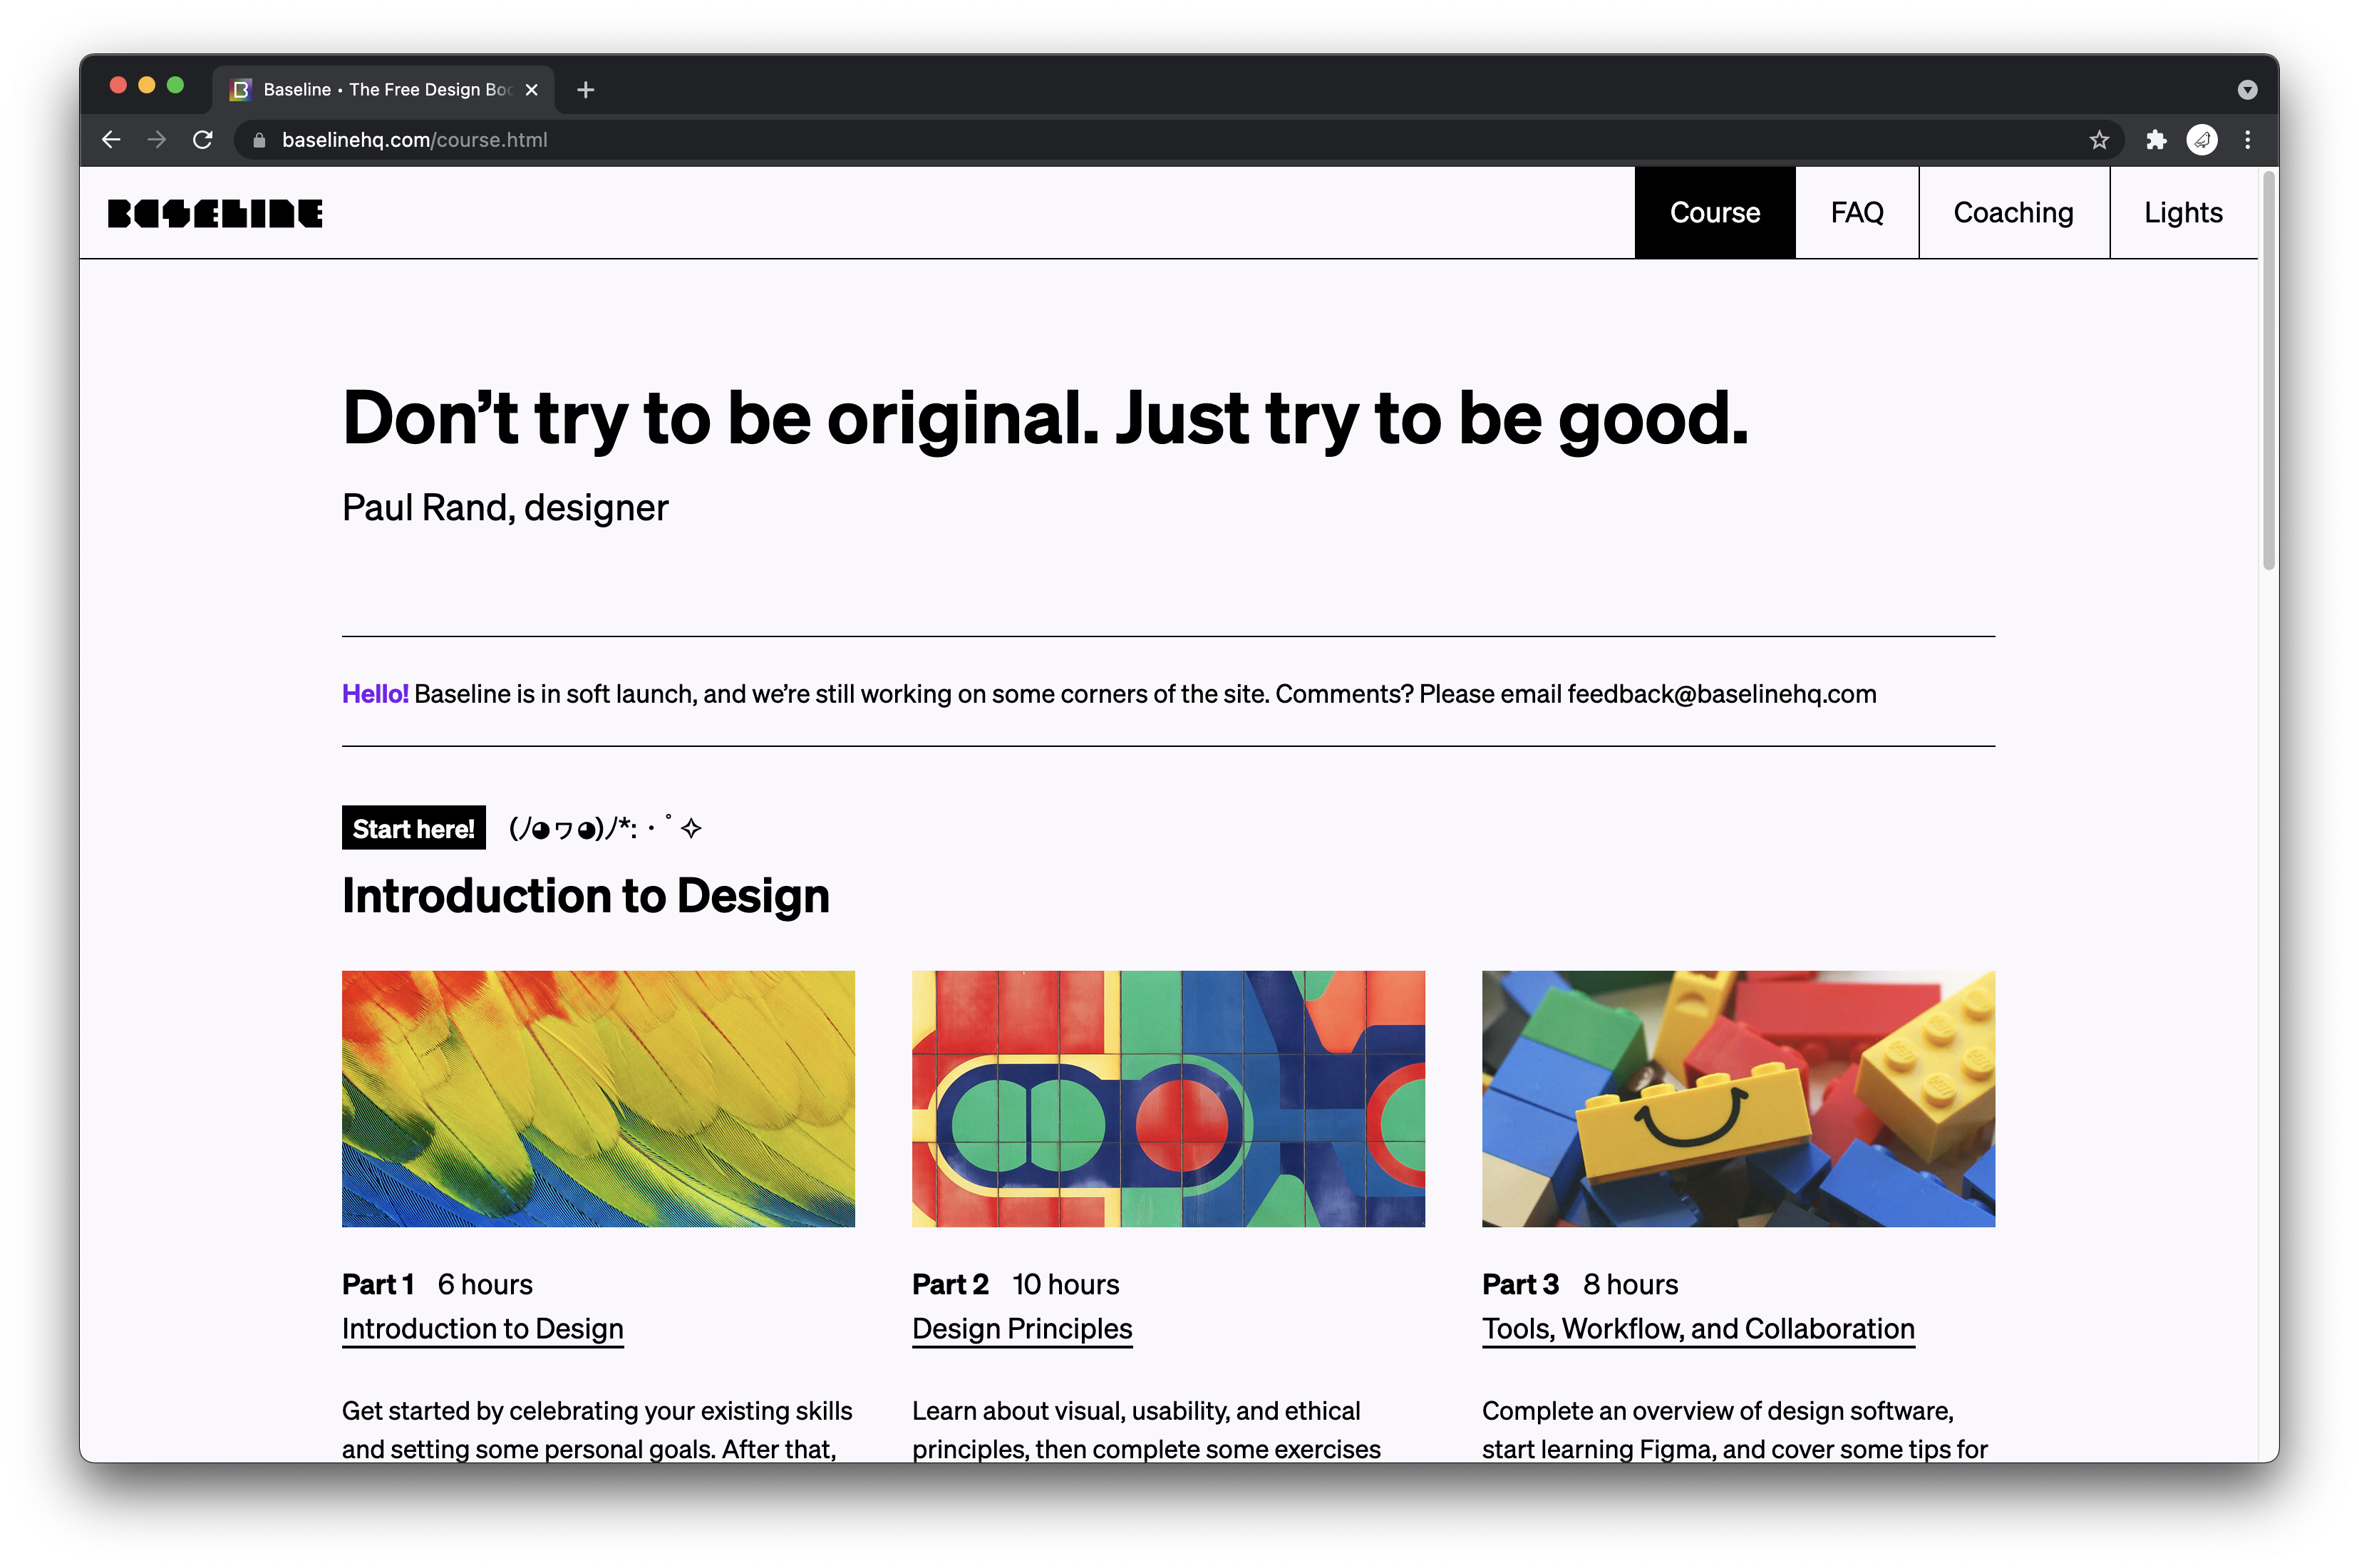
Task: Open the Chrome three-dot menu
Action: (x=2247, y=140)
